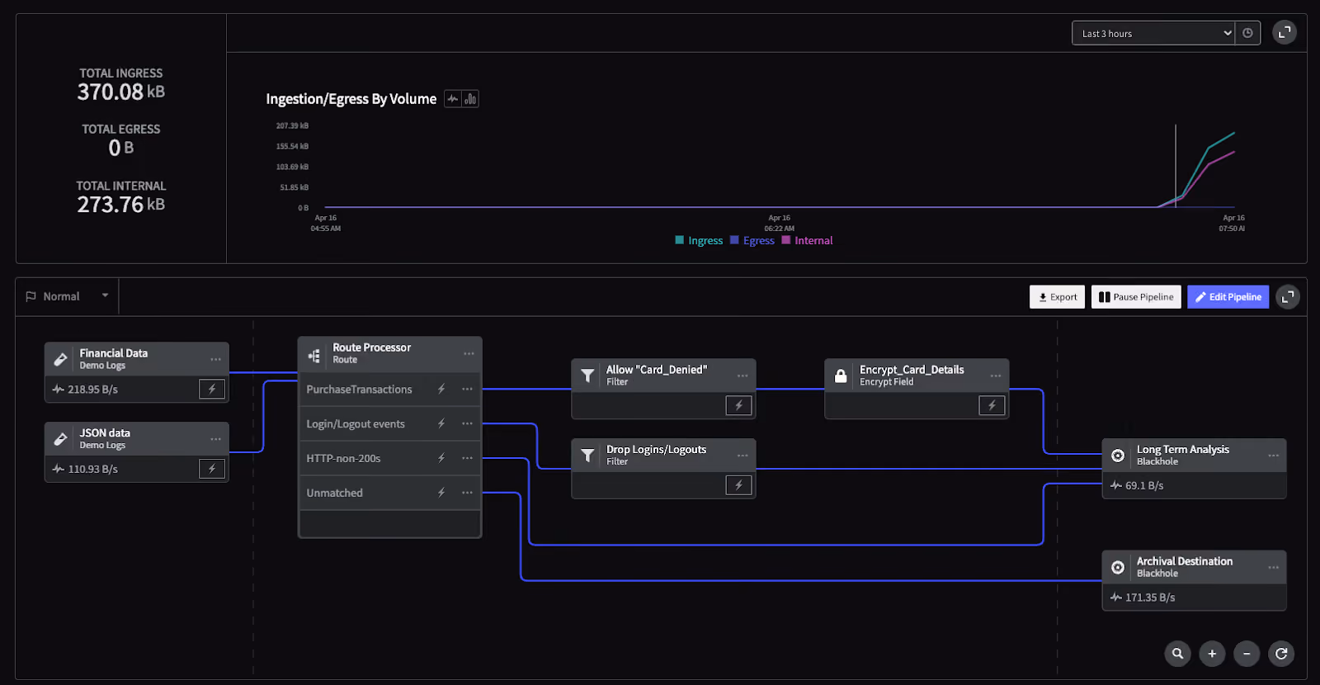Select the PurchaseTransactions route row

point(389,389)
